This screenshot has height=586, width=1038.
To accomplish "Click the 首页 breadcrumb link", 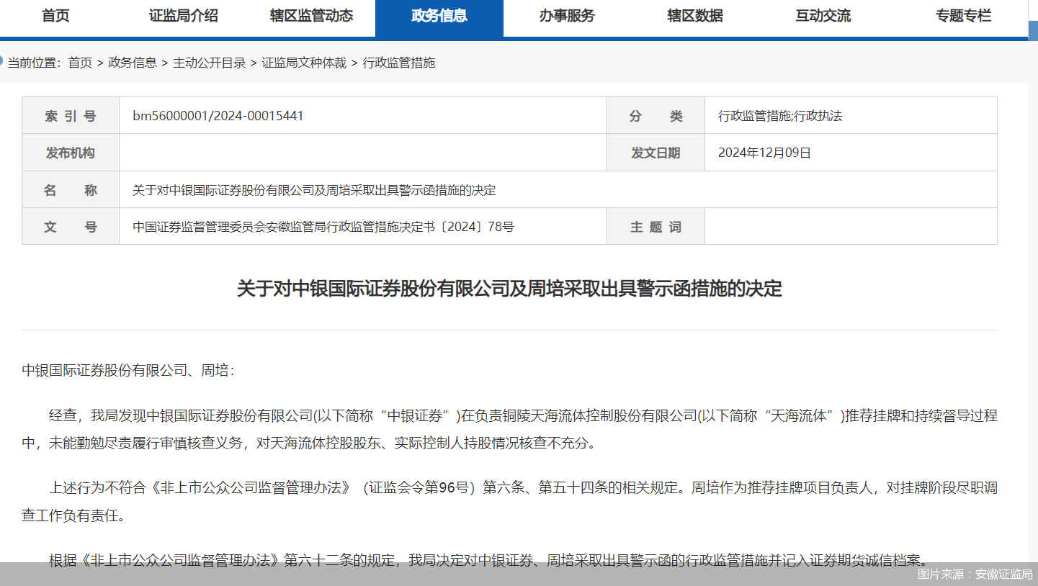I will pos(80,63).
